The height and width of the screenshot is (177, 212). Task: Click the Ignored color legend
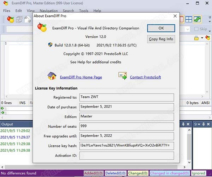pos(198,173)
